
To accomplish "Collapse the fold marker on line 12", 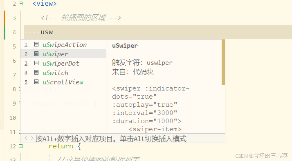I will [21, 146].
